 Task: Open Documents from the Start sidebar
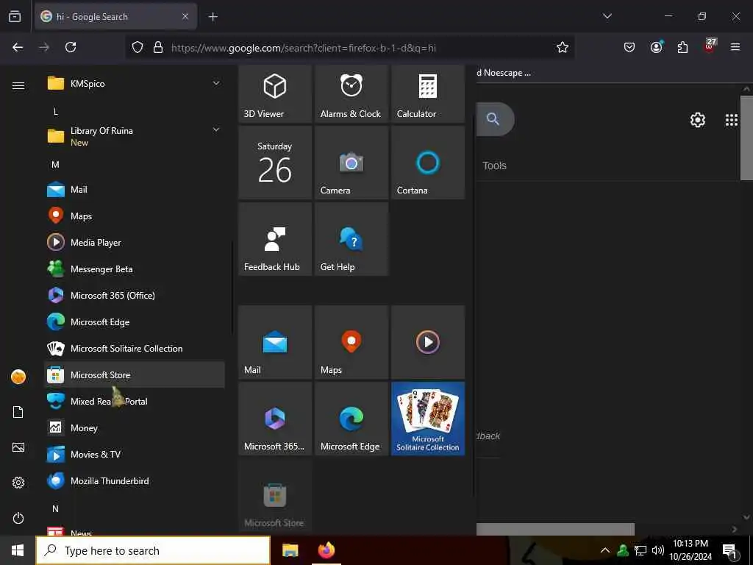coord(18,412)
